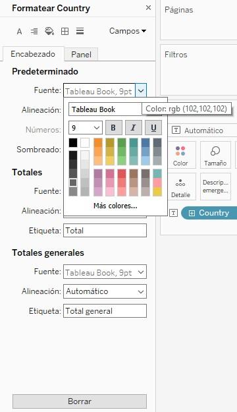Click the Descripción emergente marks button
This screenshot has height=412, width=237.
pos(215,187)
